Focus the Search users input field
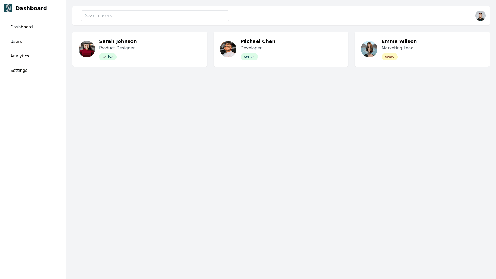The height and width of the screenshot is (279, 496). click(155, 16)
